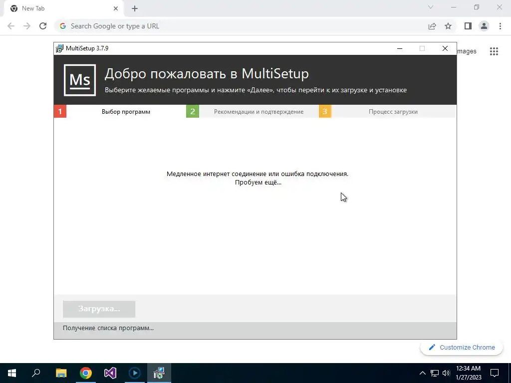Open the volume tray icon
The width and height of the screenshot is (511, 383).
[x=446, y=373]
